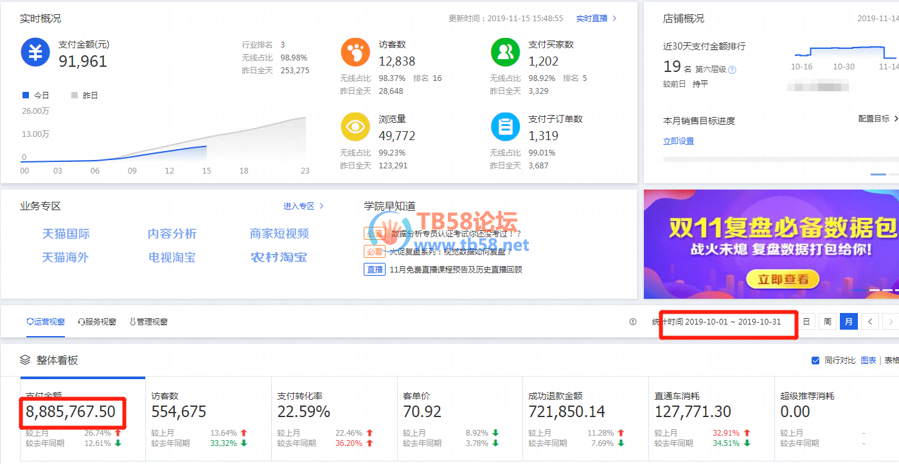Open the 商家短视频 business zone

280,234
